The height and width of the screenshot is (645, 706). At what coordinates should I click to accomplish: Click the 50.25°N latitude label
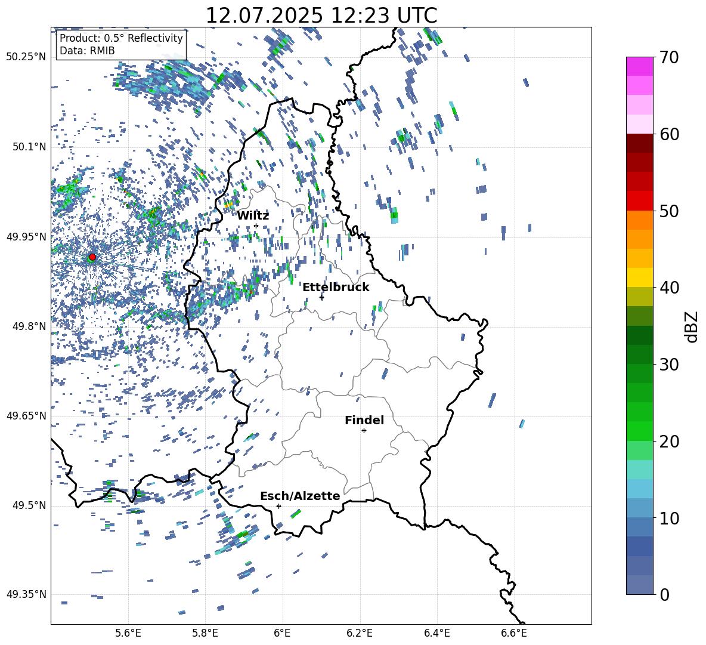click(x=26, y=57)
